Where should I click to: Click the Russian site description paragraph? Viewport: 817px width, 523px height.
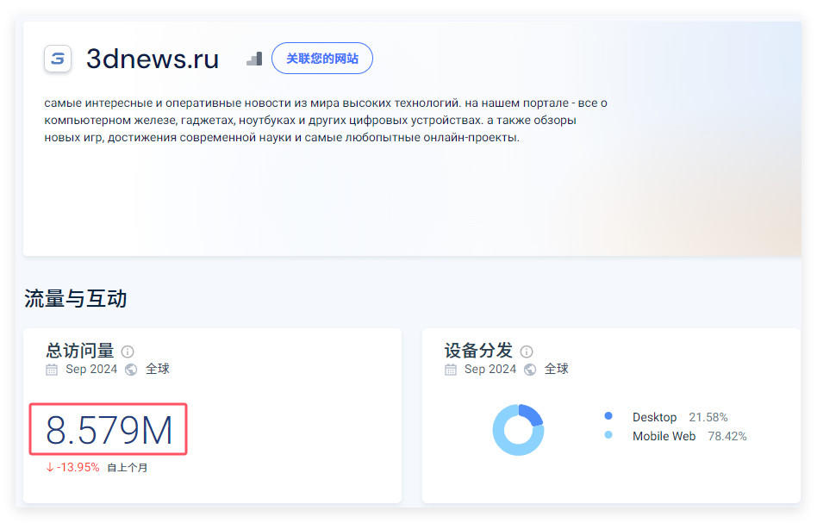(326, 121)
